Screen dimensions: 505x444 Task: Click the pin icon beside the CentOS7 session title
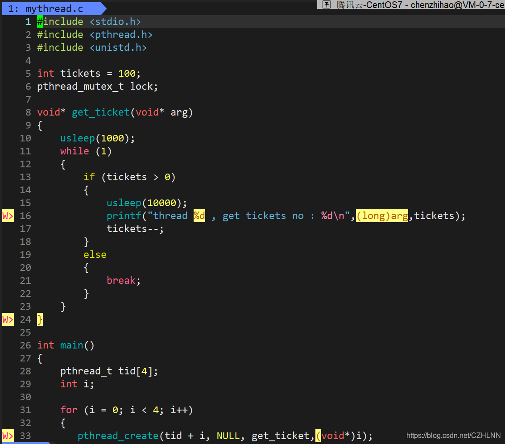[326, 4]
